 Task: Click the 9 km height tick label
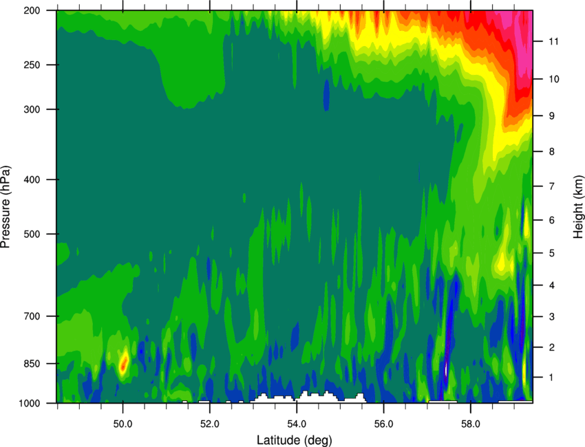point(551,116)
